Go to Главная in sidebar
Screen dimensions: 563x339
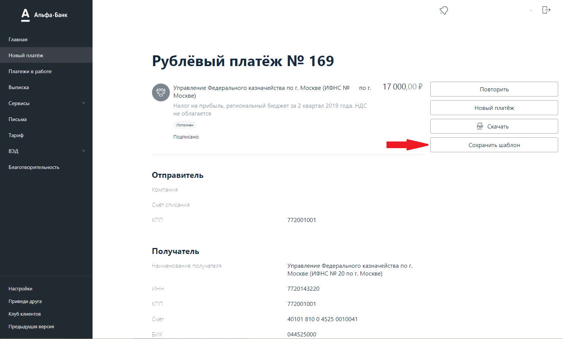[46, 39]
